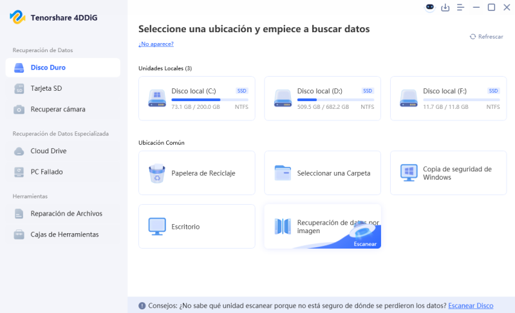Open PC Fallado recovery option
The width and height of the screenshot is (515, 313).
click(62, 172)
